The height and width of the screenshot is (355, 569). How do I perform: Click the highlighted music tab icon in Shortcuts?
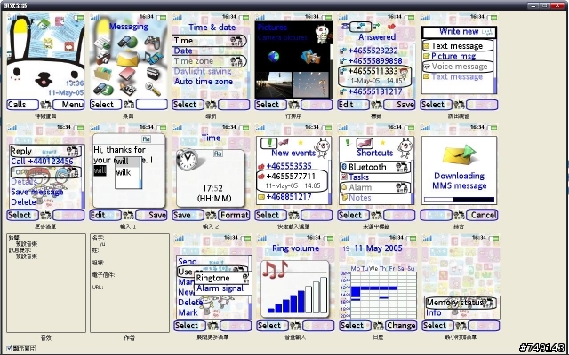[x=365, y=143]
